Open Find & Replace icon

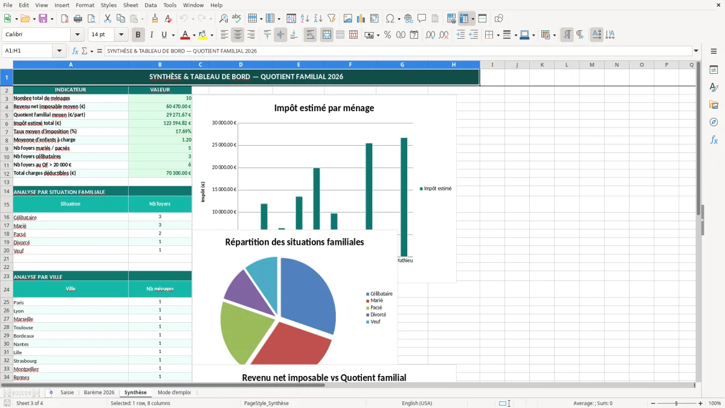(x=224, y=19)
